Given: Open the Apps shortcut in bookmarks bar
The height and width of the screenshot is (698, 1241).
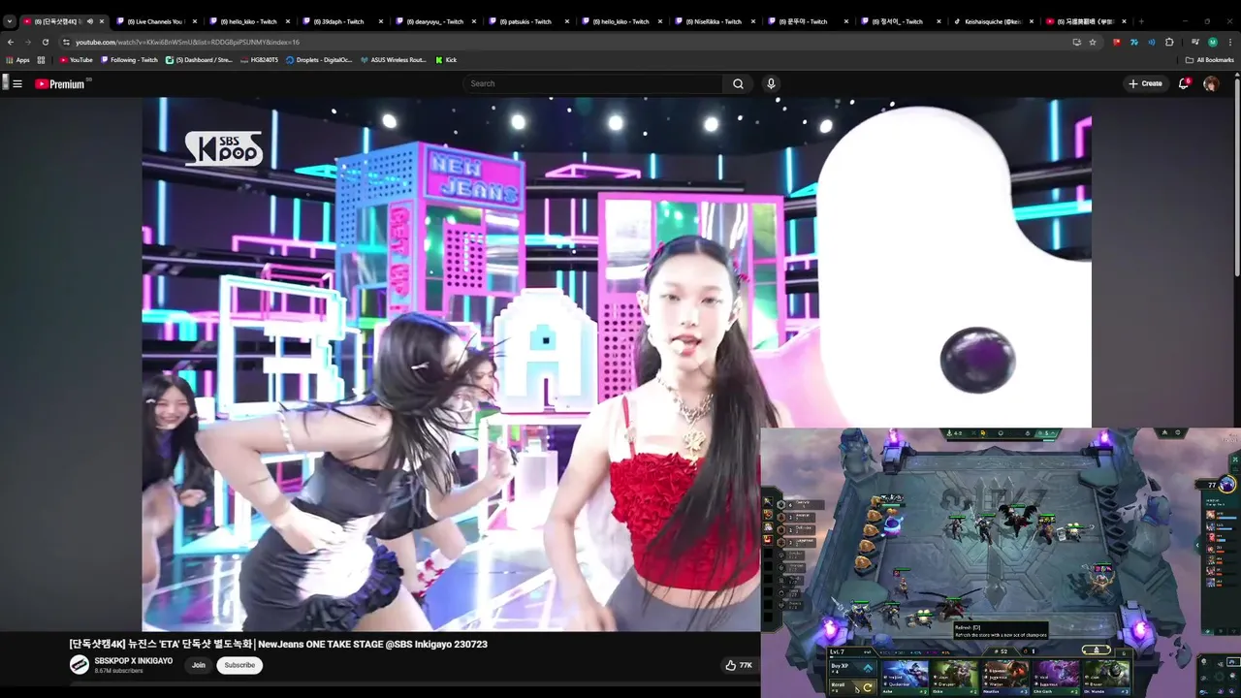Looking at the screenshot, I should pos(18,60).
